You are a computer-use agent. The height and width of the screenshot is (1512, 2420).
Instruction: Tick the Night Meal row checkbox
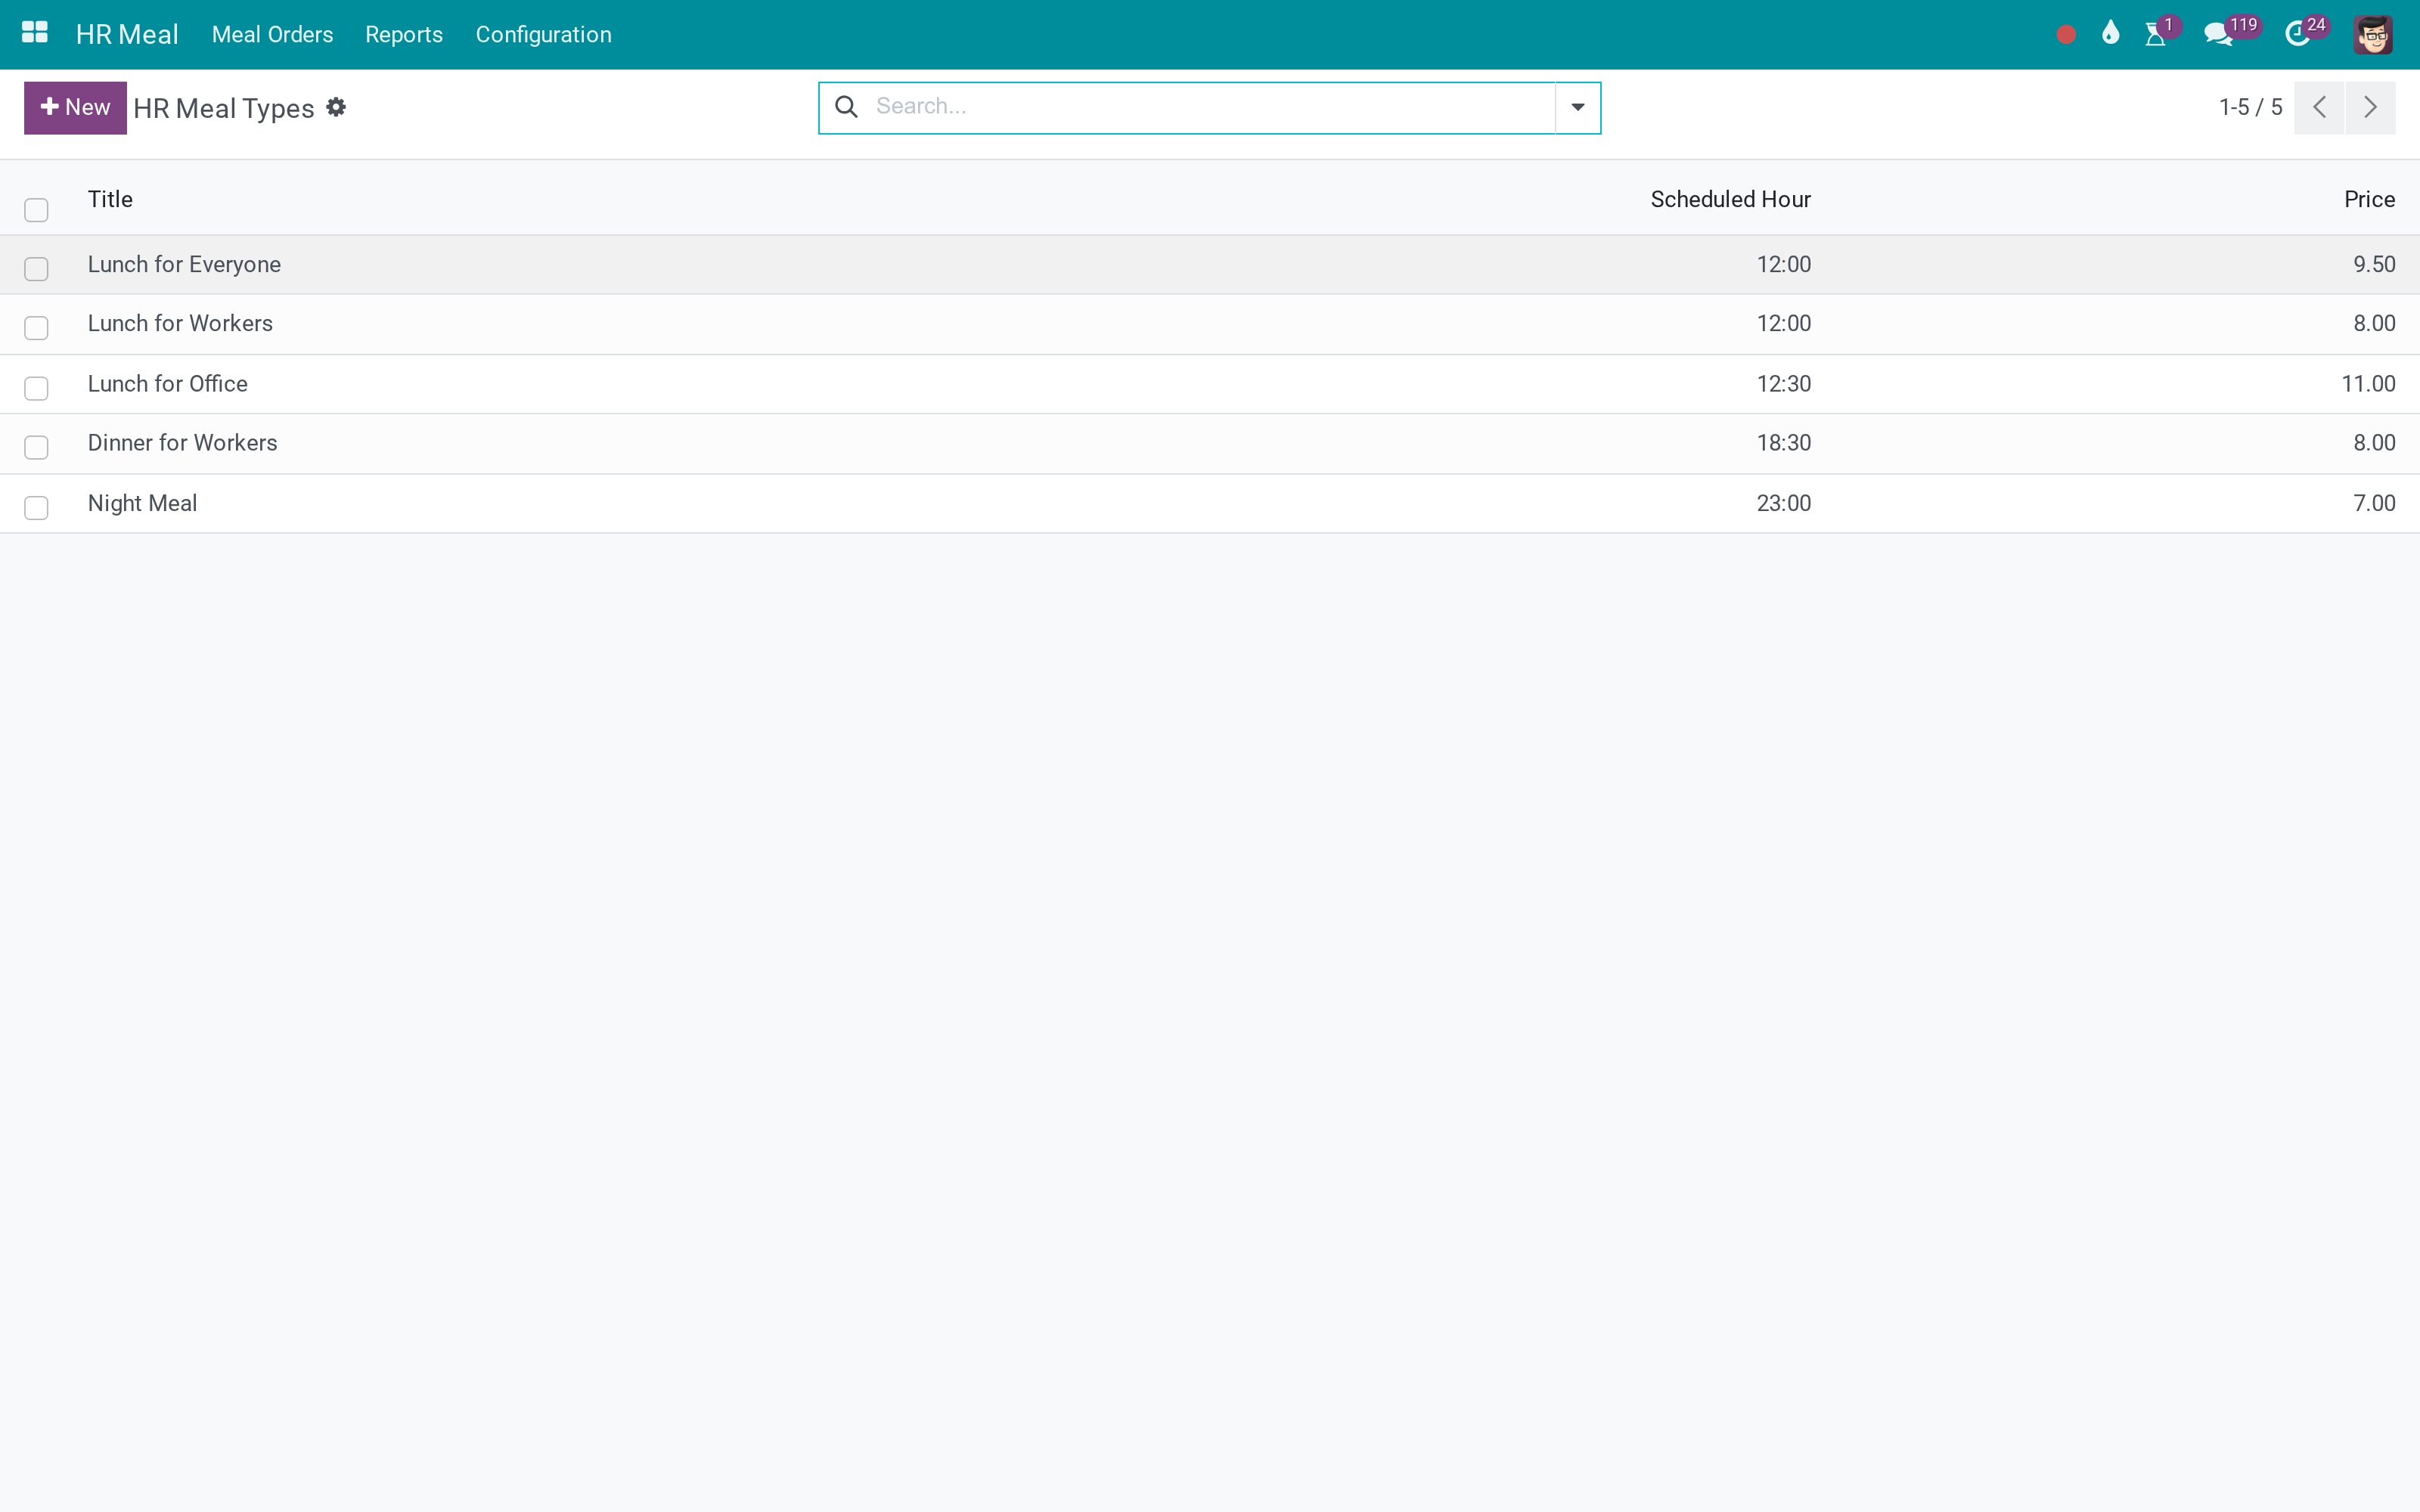click(36, 508)
